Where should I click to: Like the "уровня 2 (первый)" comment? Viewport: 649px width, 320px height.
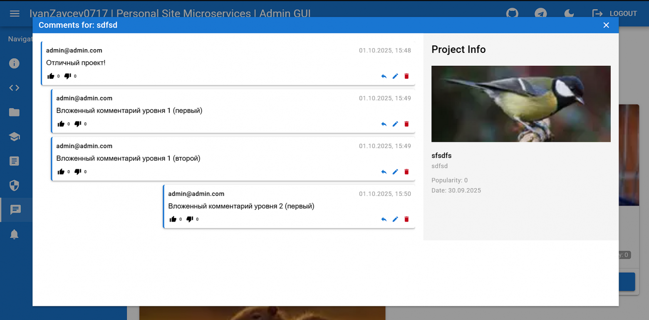coord(173,219)
